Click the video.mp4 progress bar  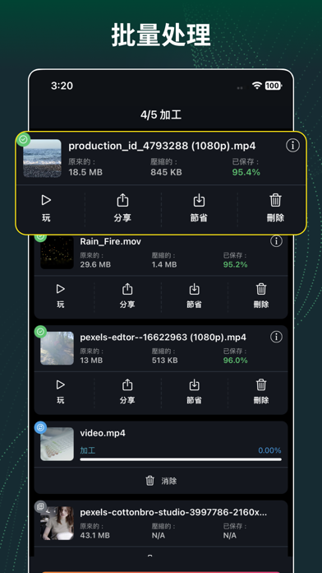[x=181, y=459]
